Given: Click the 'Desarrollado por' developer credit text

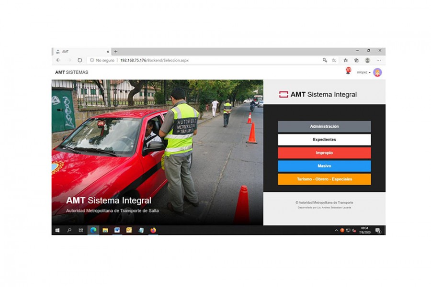Looking at the screenshot, I should coord(324,208).
